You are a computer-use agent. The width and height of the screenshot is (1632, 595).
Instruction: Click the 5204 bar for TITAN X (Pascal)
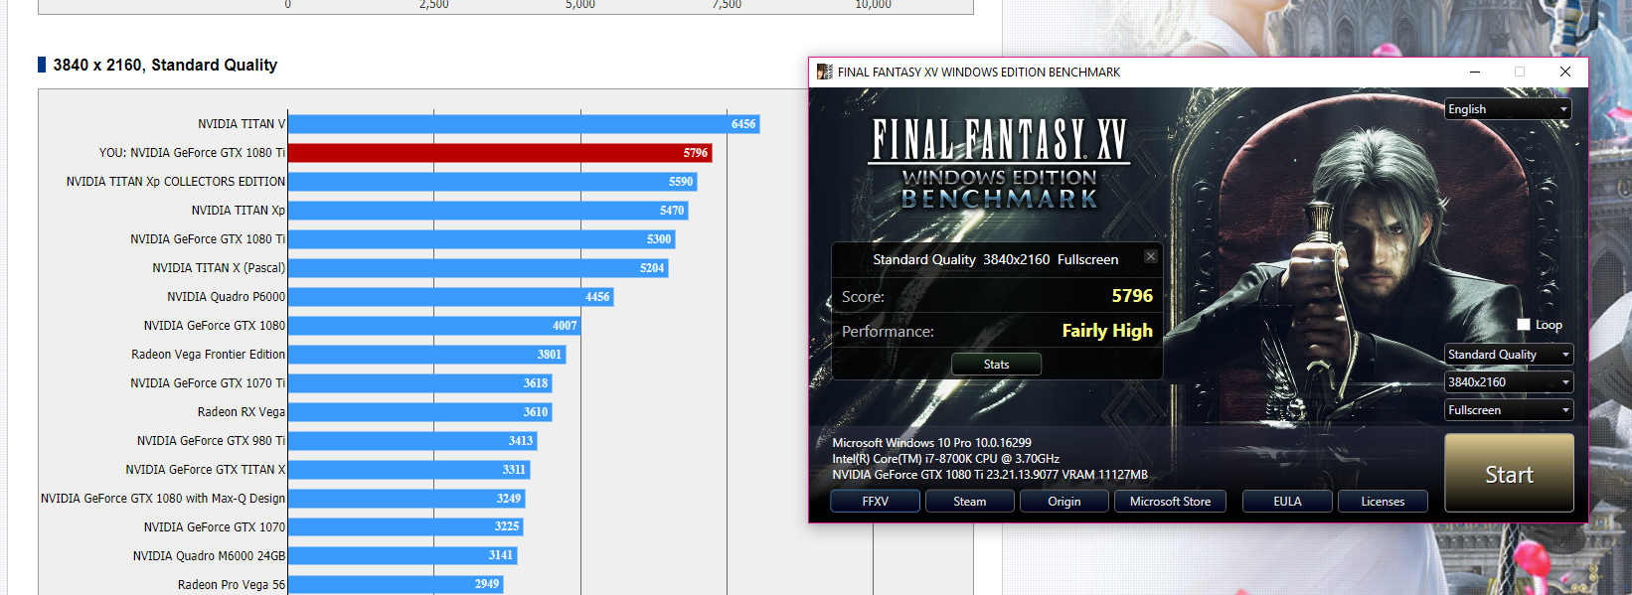478,268
